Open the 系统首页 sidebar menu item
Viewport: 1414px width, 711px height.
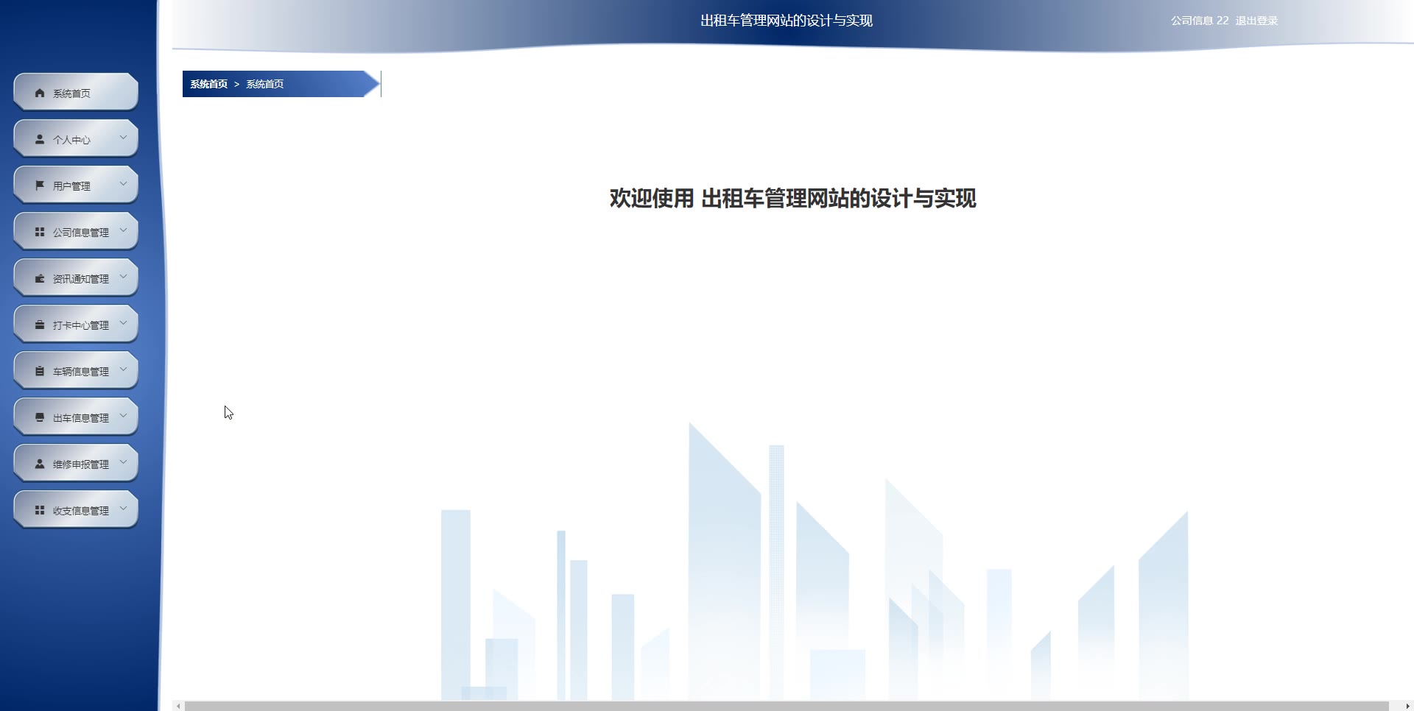click(x=76, y=93)
